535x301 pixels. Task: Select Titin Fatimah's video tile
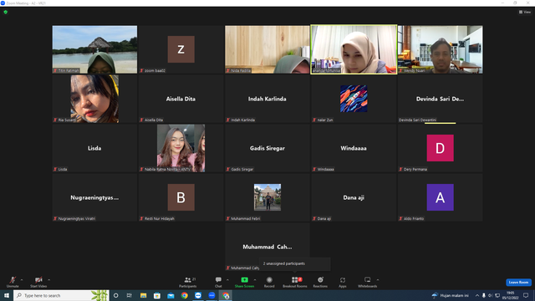tap(94, 49)
